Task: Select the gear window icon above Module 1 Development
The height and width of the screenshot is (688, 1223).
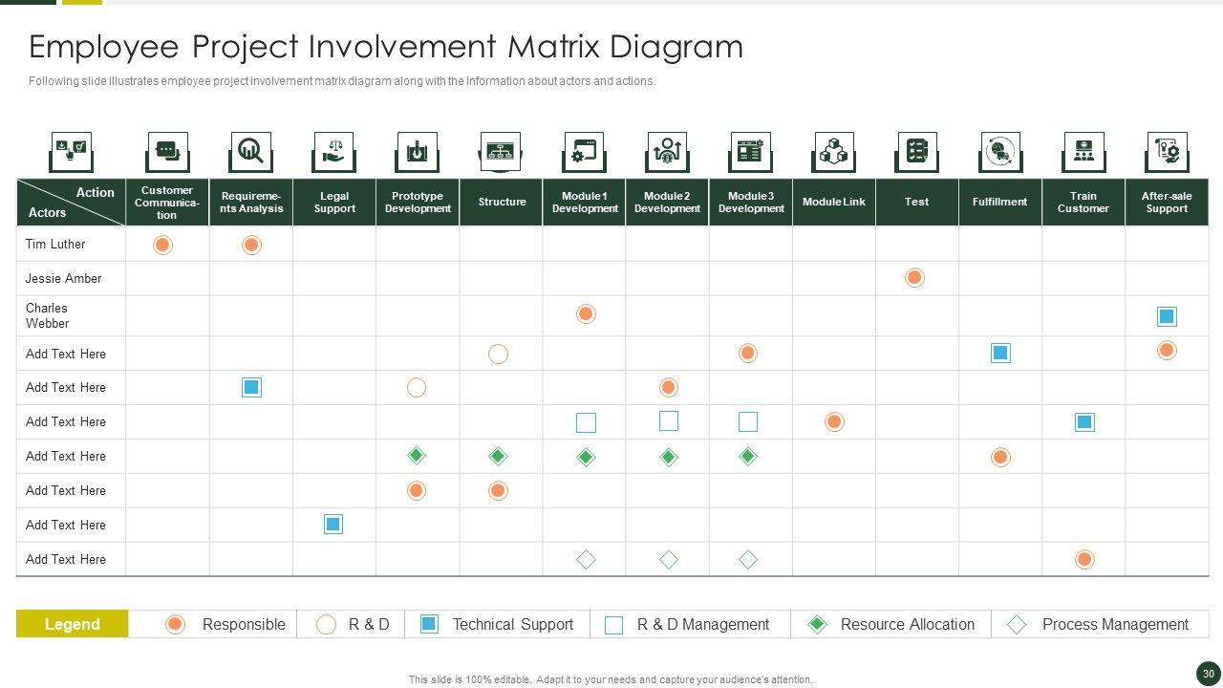Action: 584,152
